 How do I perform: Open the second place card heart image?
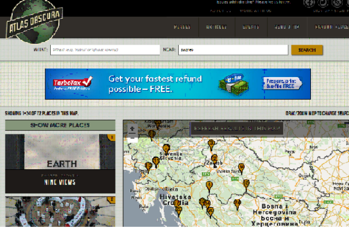(60, 212)
